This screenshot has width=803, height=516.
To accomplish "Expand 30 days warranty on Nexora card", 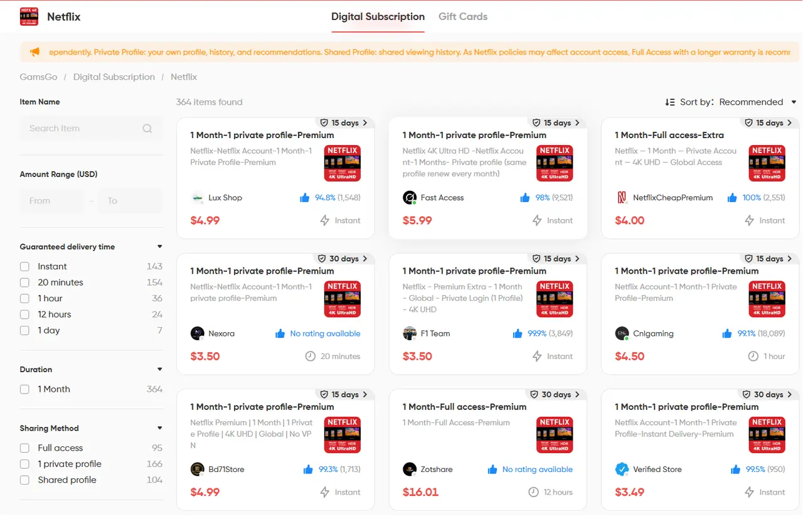I will pos(344,259).
